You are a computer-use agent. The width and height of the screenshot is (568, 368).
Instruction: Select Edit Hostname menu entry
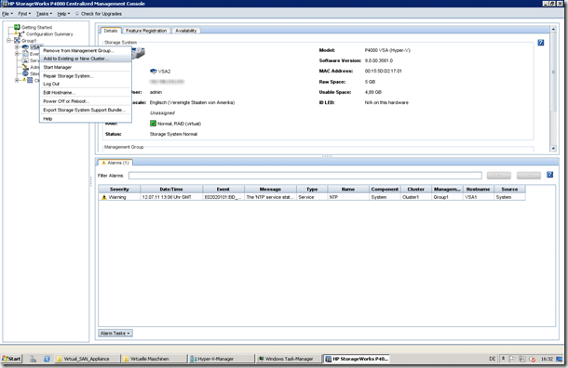(86, 93)
